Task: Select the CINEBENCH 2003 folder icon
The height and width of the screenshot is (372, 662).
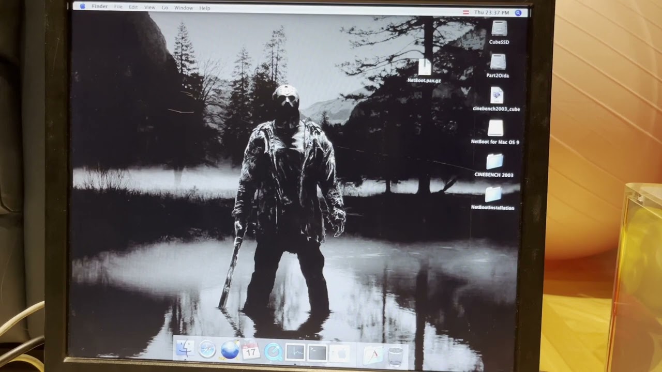Action: click(494, 162)
